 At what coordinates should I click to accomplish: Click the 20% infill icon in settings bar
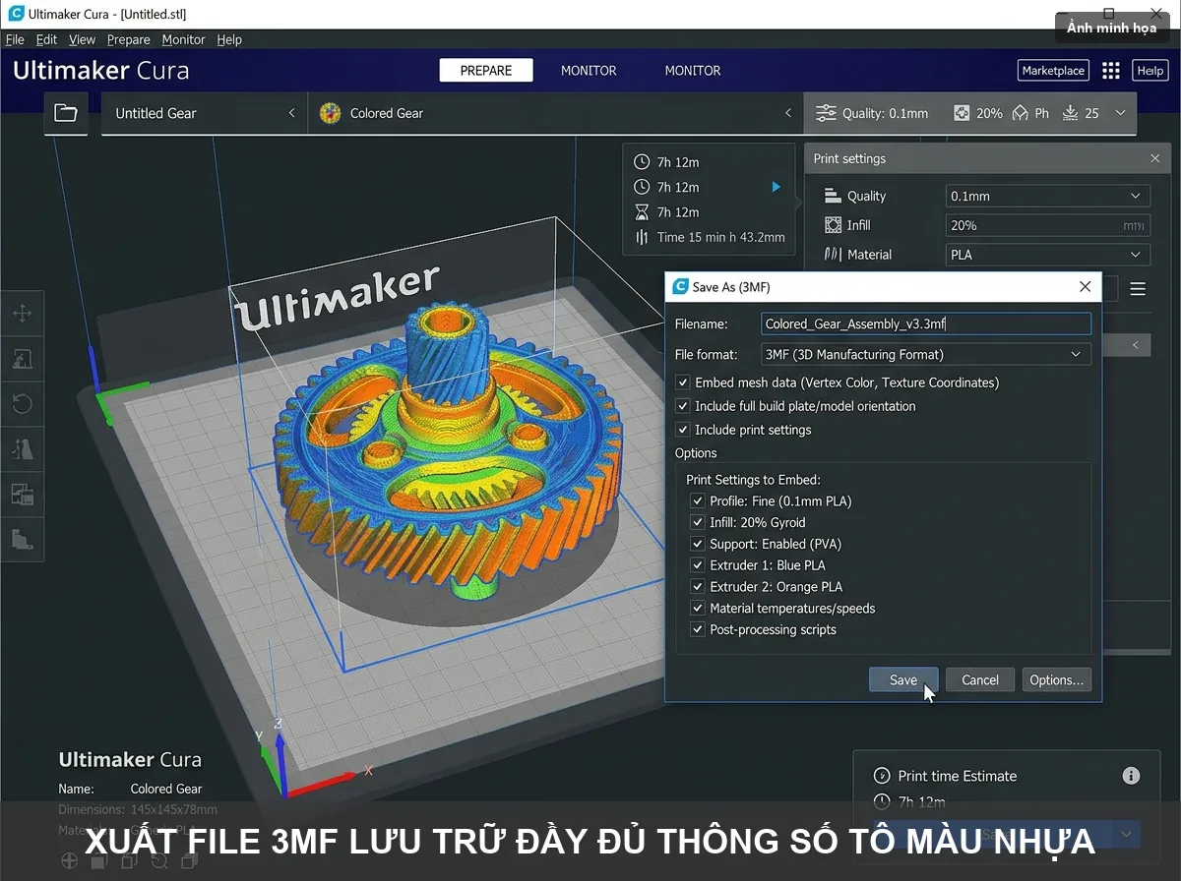pos(962,113)
